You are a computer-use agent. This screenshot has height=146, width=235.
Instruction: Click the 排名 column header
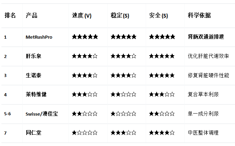click(10, 16)
